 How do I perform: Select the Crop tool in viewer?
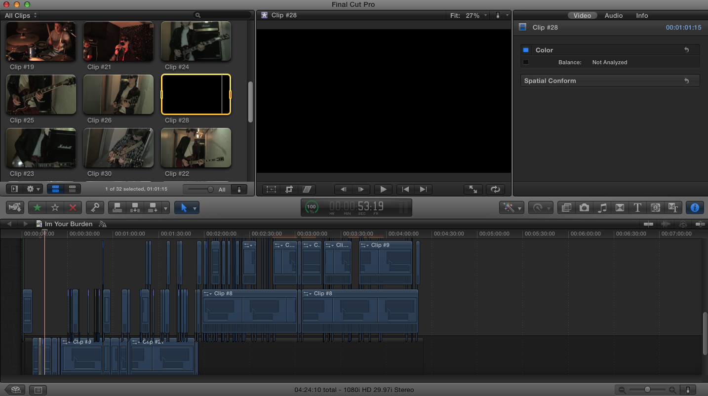[x=289, y=189]
